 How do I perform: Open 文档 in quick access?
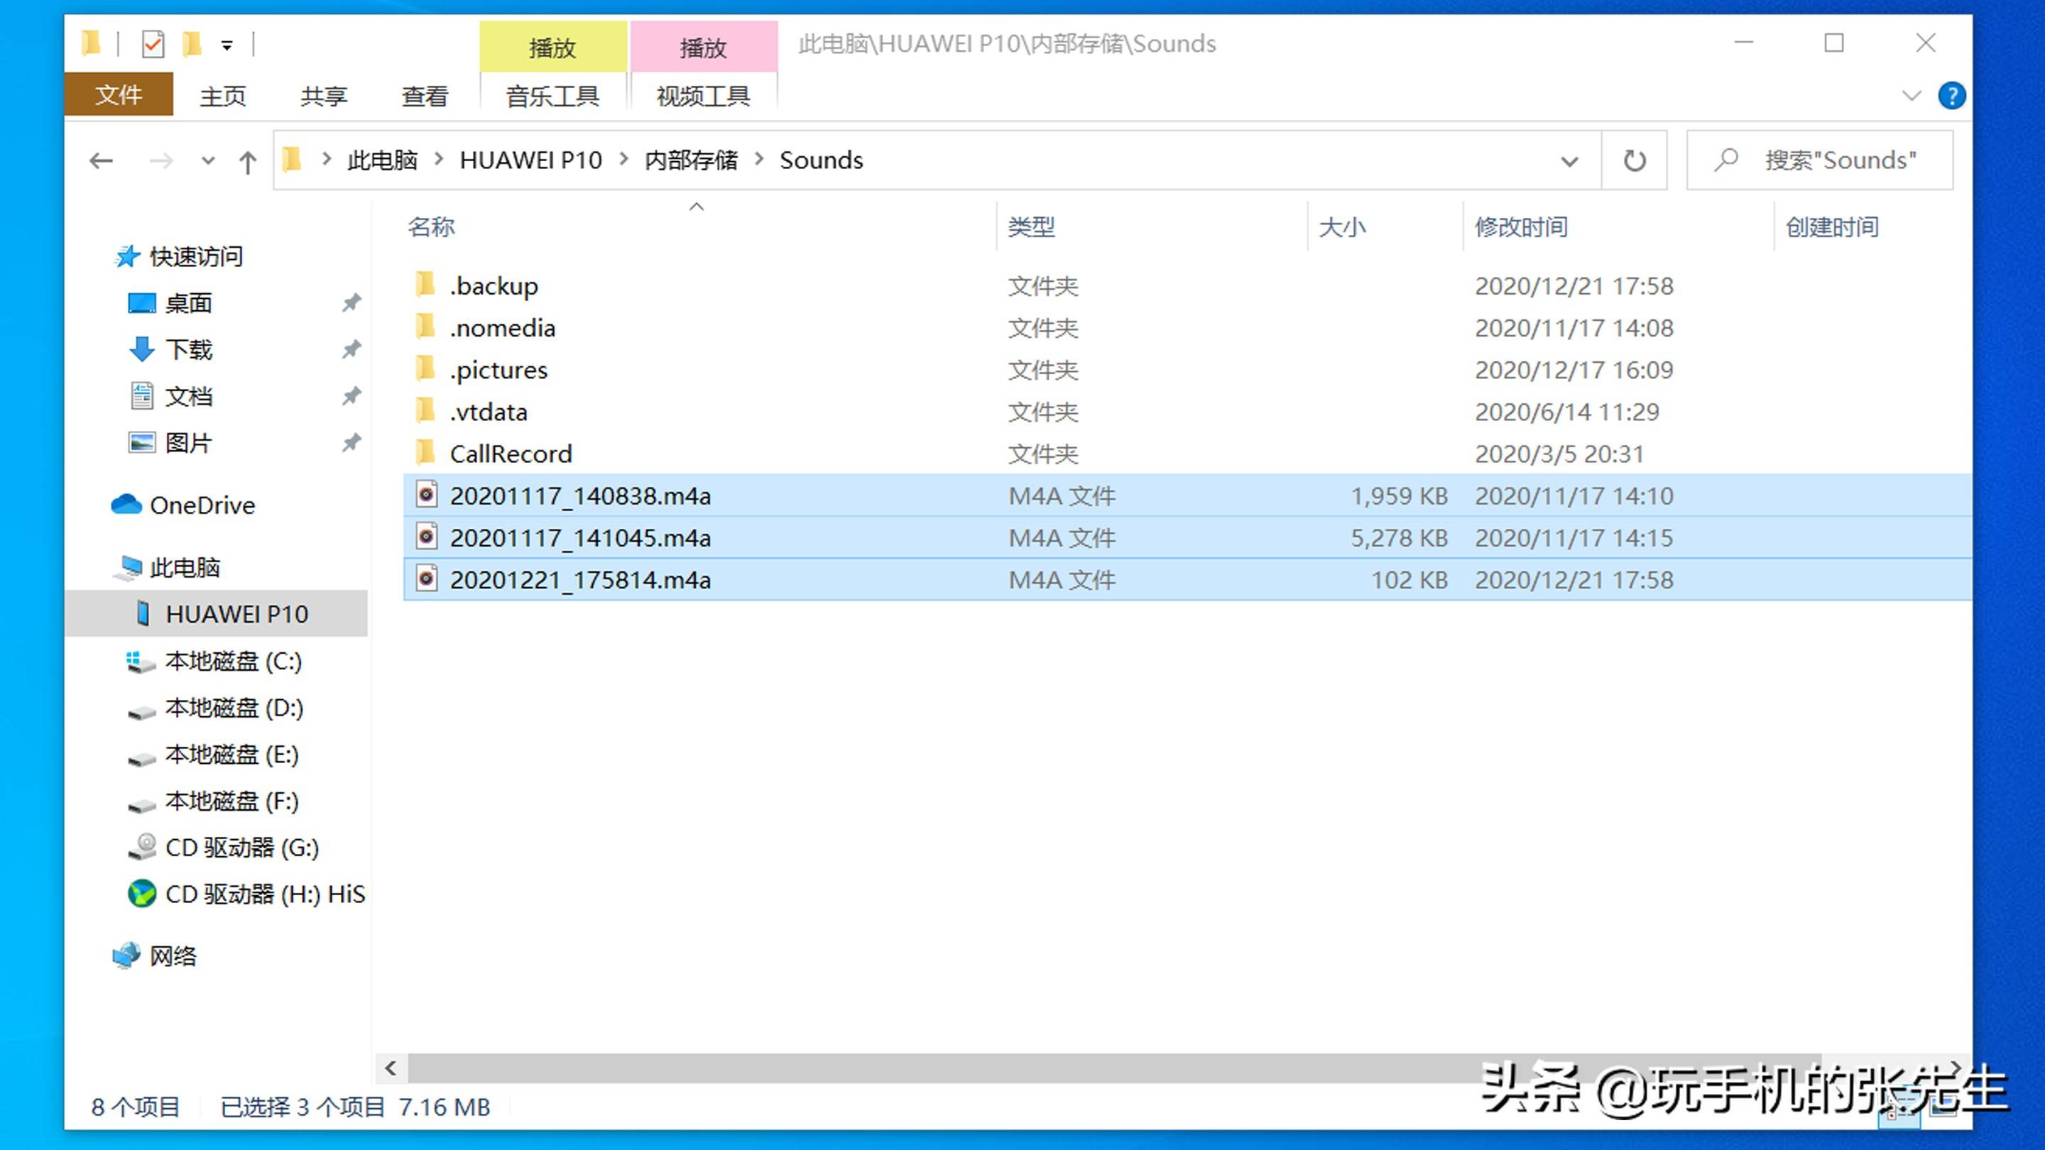pyautogui.click(x=188, y=396)
